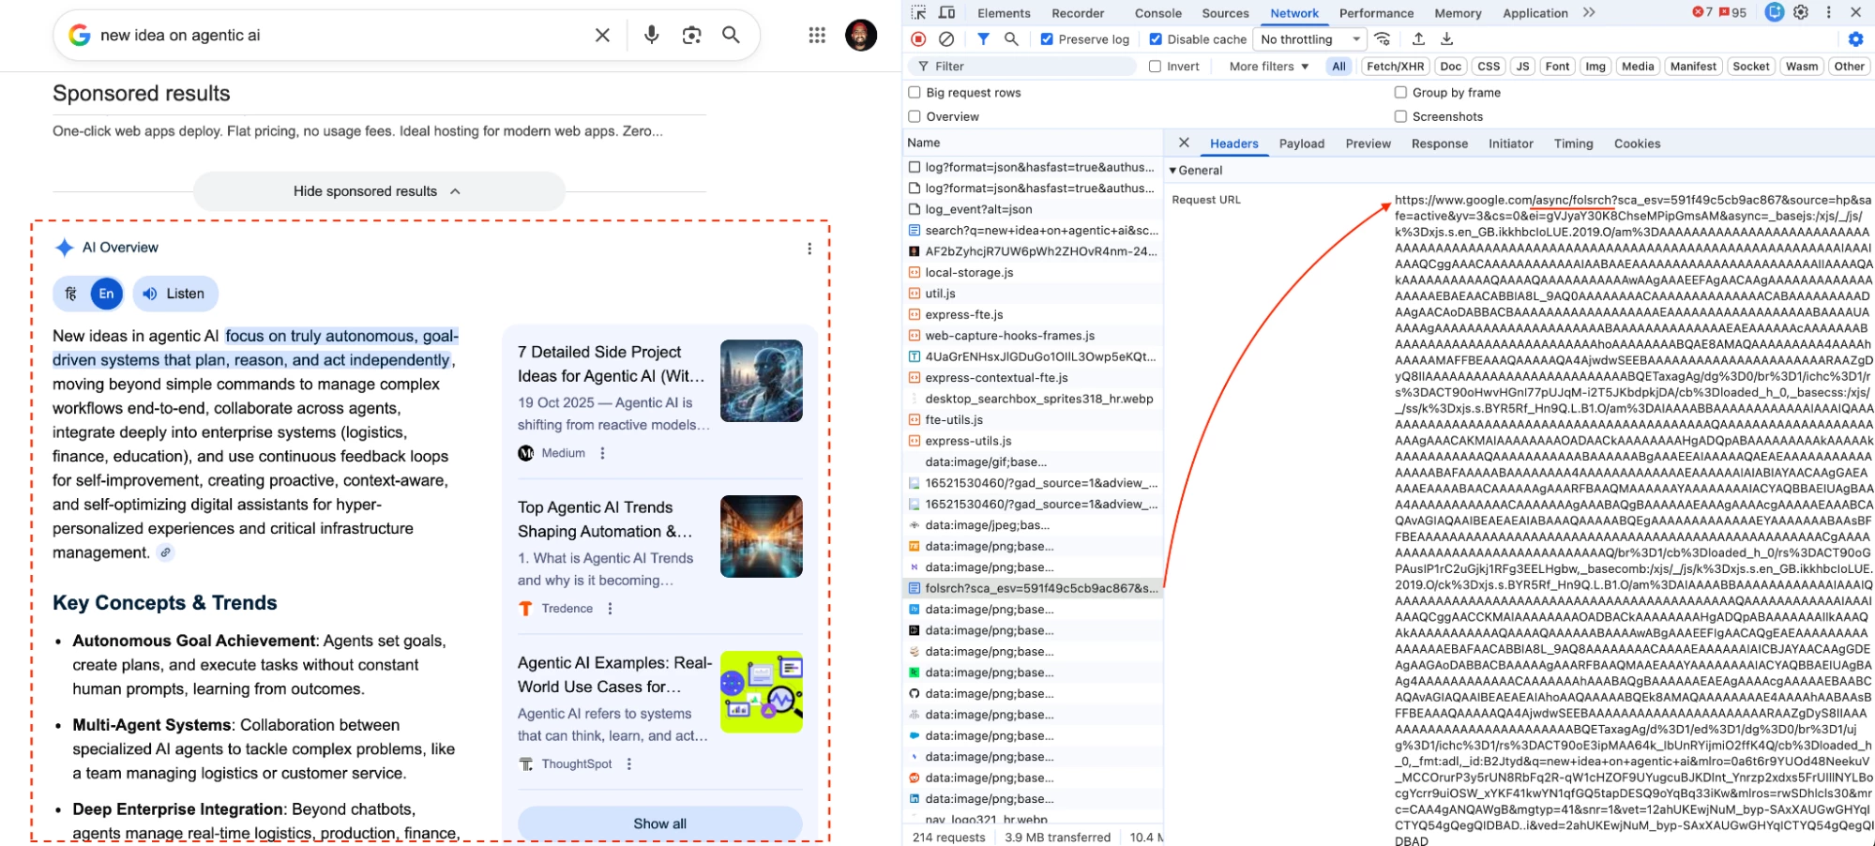1875x846 pixels.
Task: Open DevTools settings gear
Action: tap(1801, 12)
